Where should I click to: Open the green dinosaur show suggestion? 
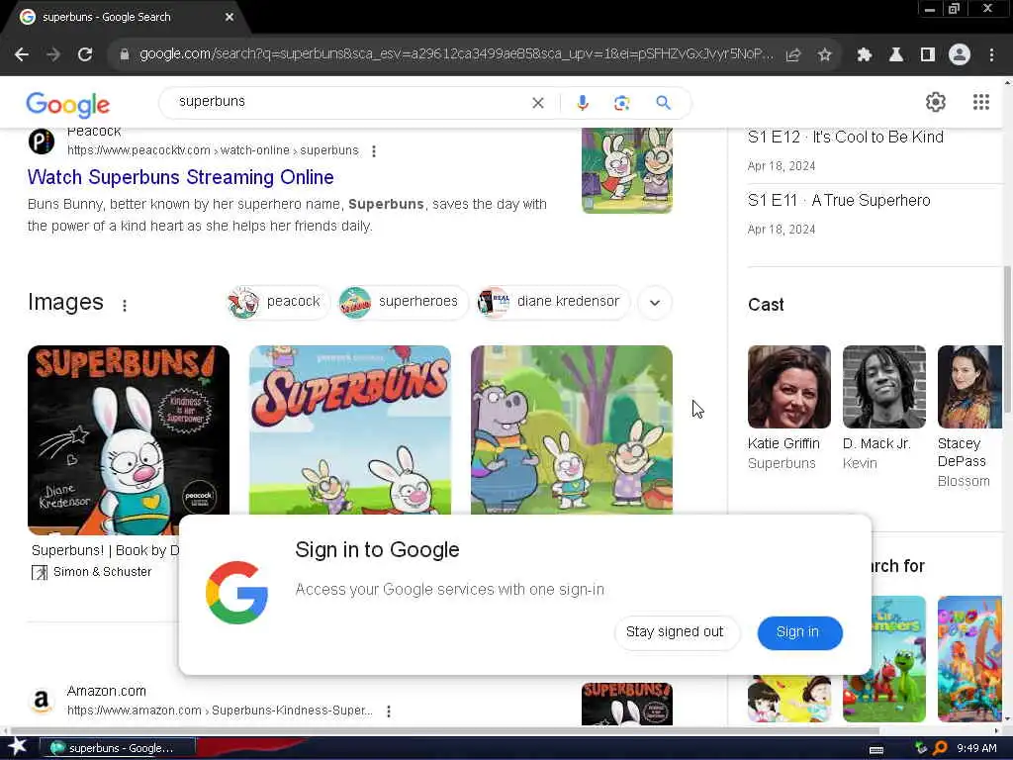[898, 659]
